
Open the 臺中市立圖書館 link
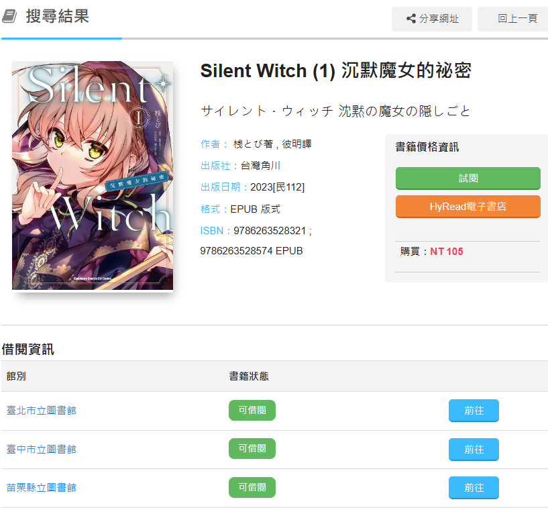[x=42, y=449]
